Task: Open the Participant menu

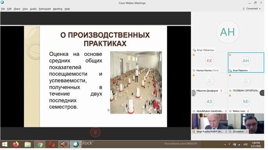Action: (45, 9)
